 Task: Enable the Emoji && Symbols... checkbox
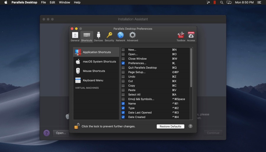123,99
